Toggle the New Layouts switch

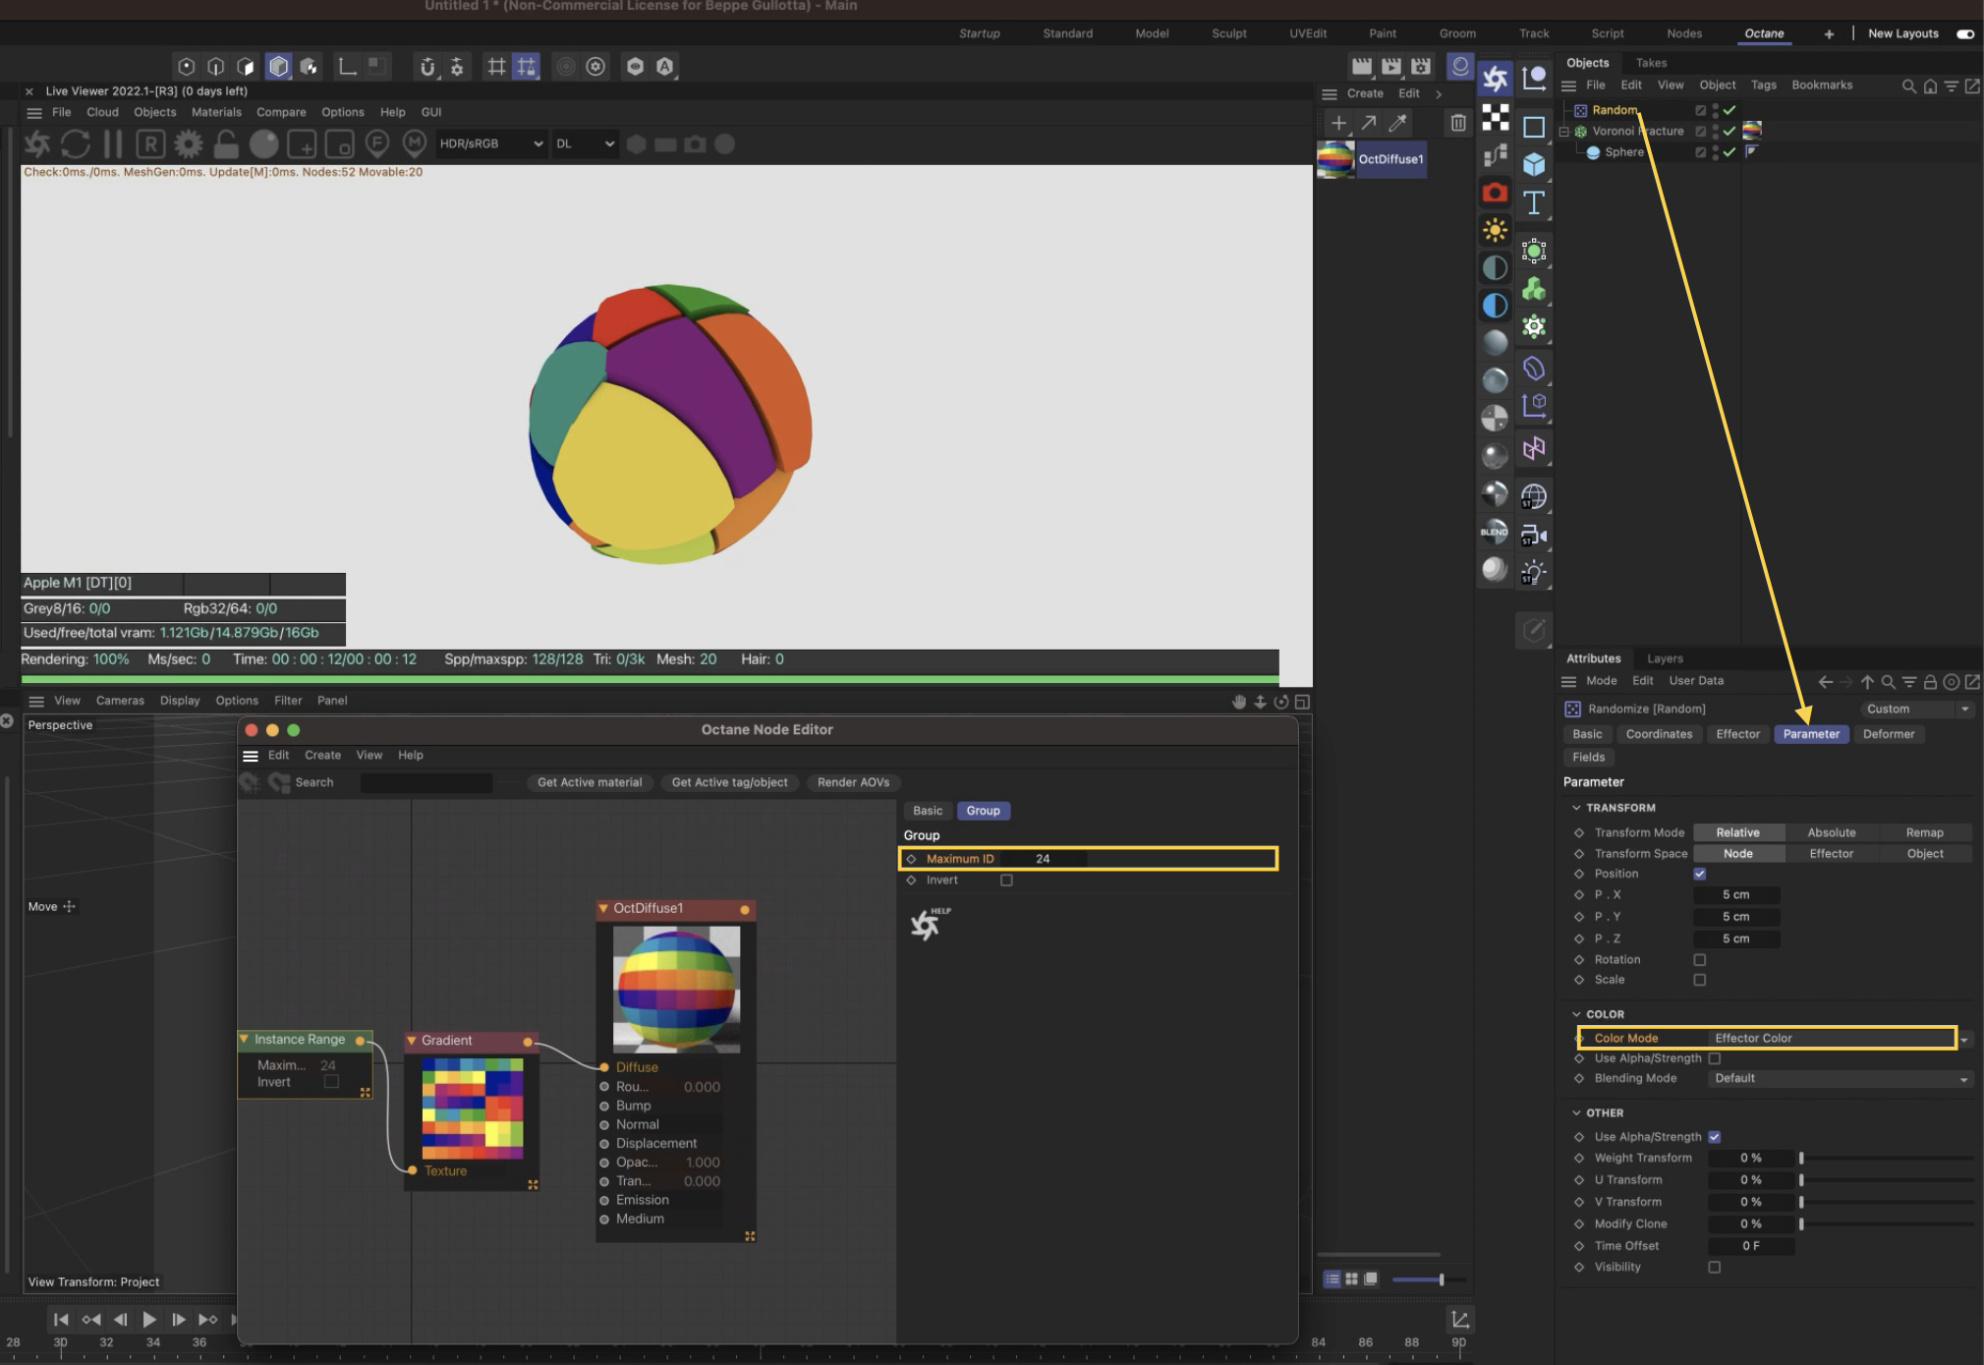[x=1964, y=33]
